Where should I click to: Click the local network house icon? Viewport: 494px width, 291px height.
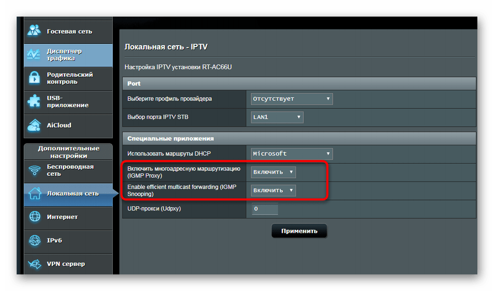35,193
